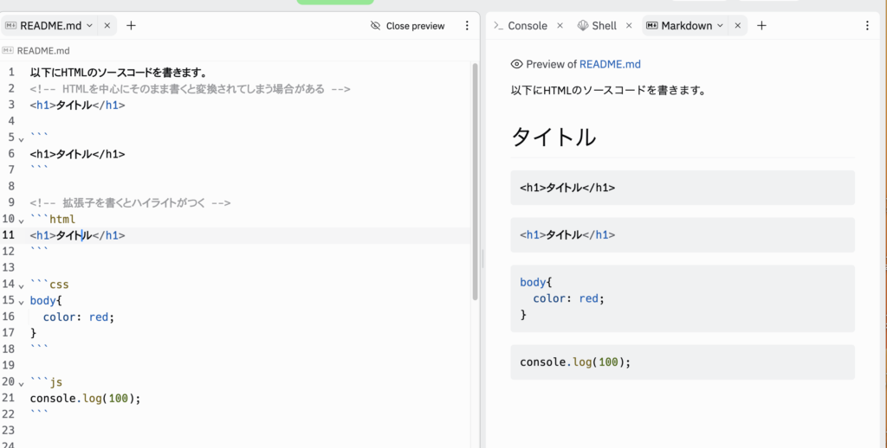Open the README.md link in the preview

pos(610,64)
